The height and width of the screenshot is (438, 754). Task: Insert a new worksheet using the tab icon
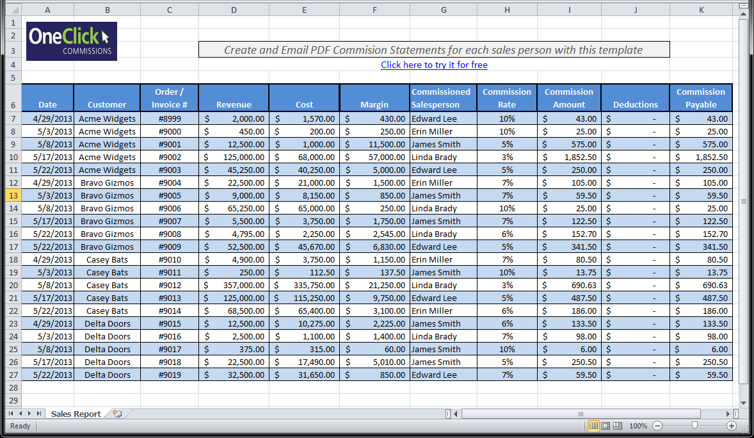(x=118, y=413)
